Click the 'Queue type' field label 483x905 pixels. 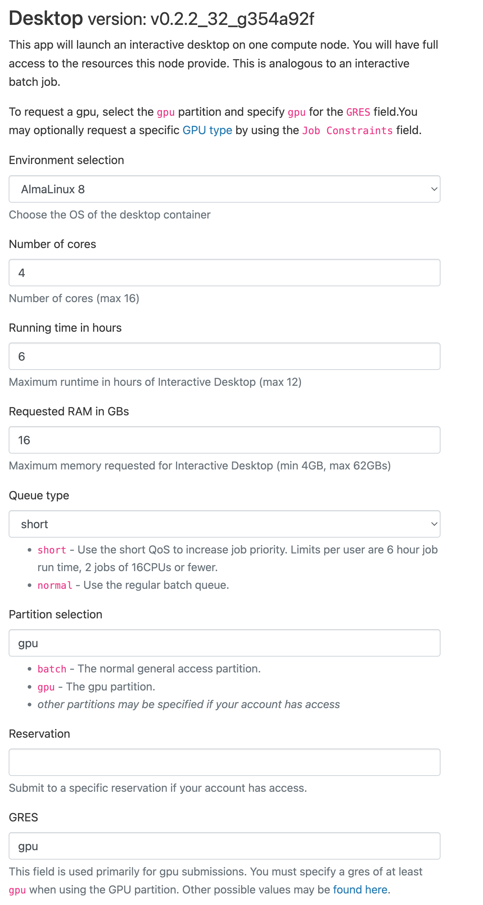(x=39, y=495)
